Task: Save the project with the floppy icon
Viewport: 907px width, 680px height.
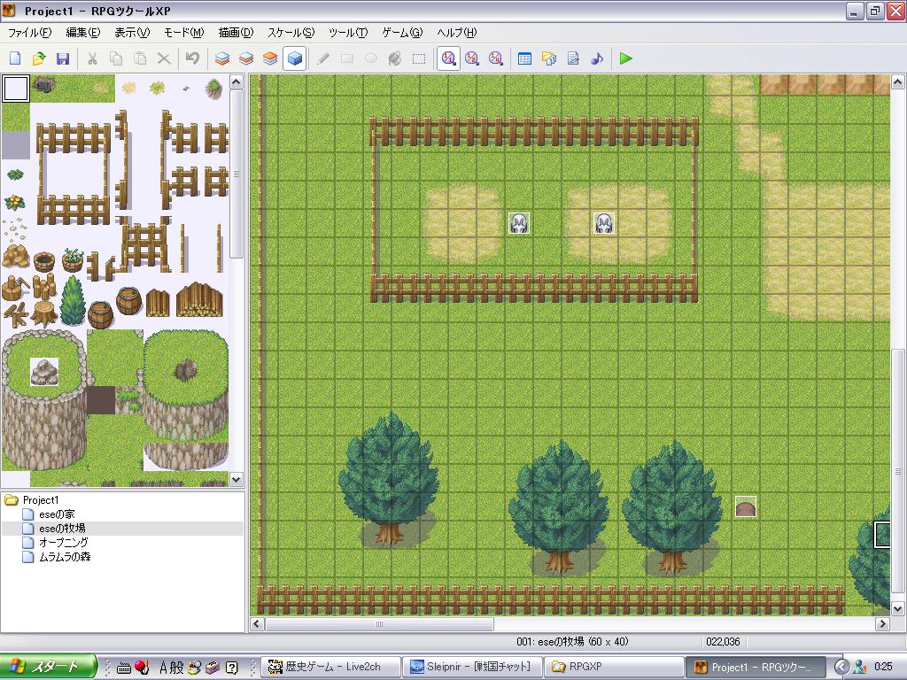Action: (63, 58)
